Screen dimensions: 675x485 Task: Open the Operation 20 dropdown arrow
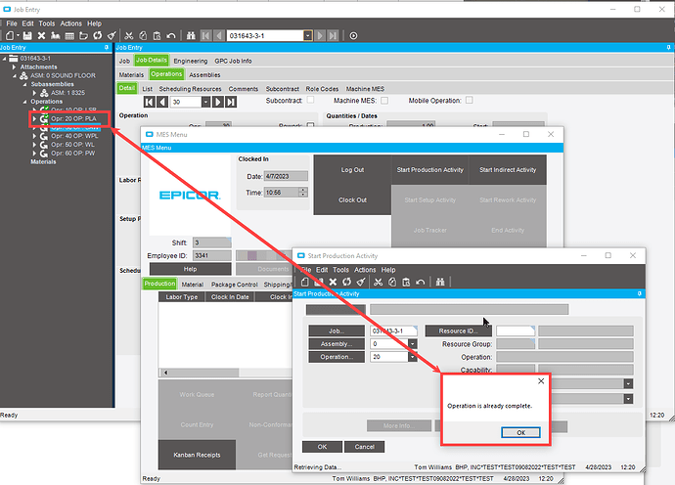click(413, 357)
